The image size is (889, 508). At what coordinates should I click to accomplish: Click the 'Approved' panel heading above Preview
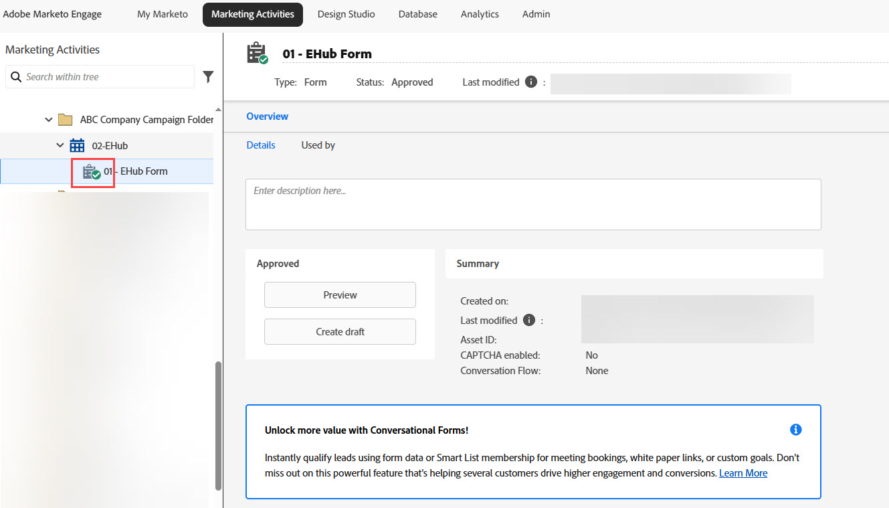click(278, 264)
